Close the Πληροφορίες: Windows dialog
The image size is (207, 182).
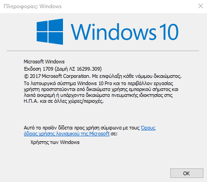201,6
